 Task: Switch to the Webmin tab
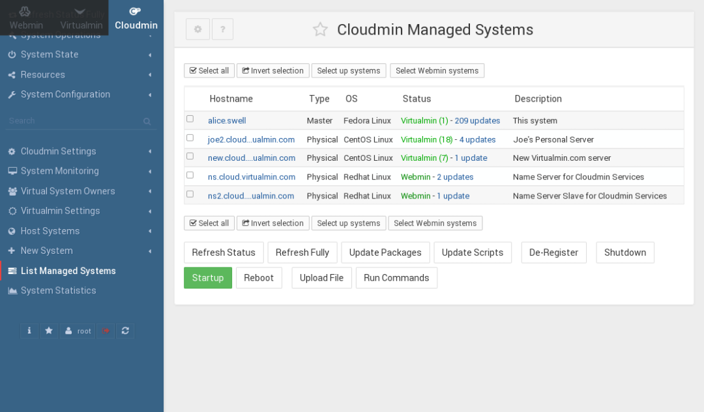click(26, 18)
